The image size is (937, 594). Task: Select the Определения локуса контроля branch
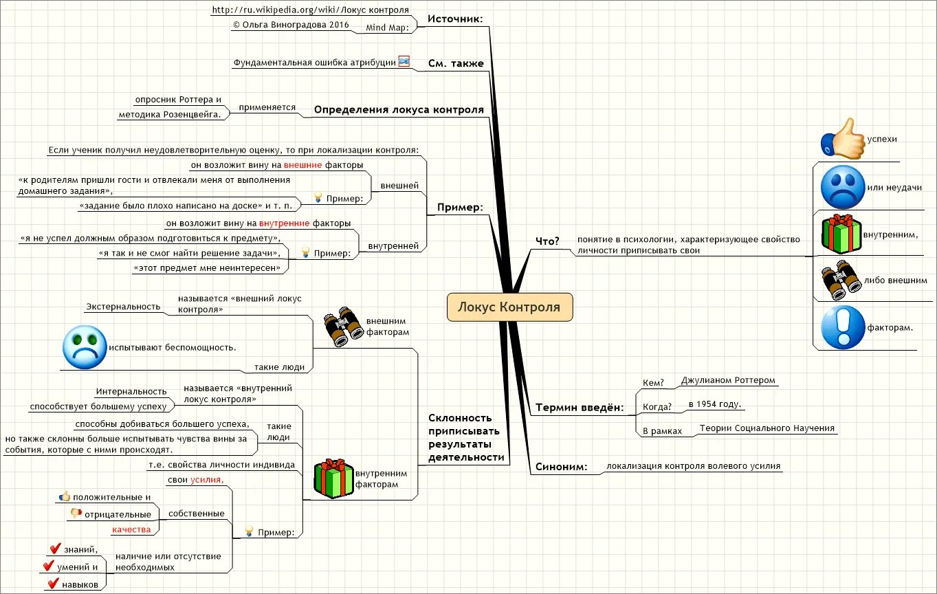[x=399, y=109]
